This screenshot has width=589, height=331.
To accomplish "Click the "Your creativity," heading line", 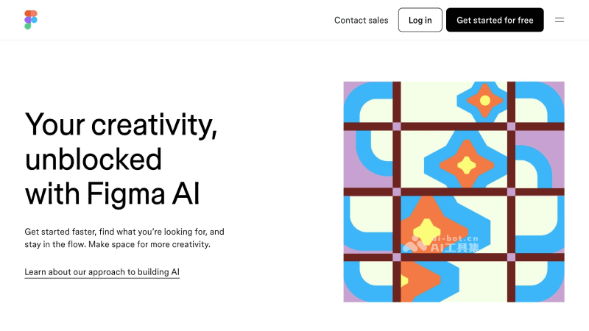I will tap(121, 125).
